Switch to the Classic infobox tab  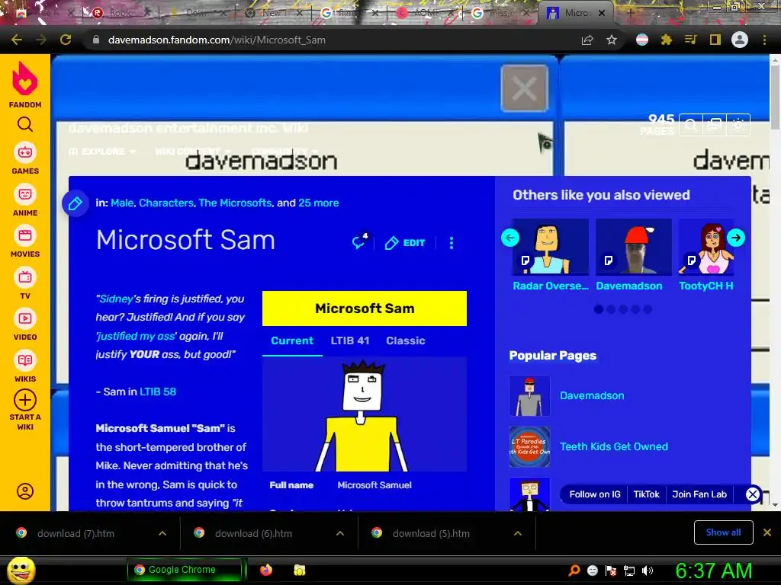pyautogui.click(x=406, y=340)
